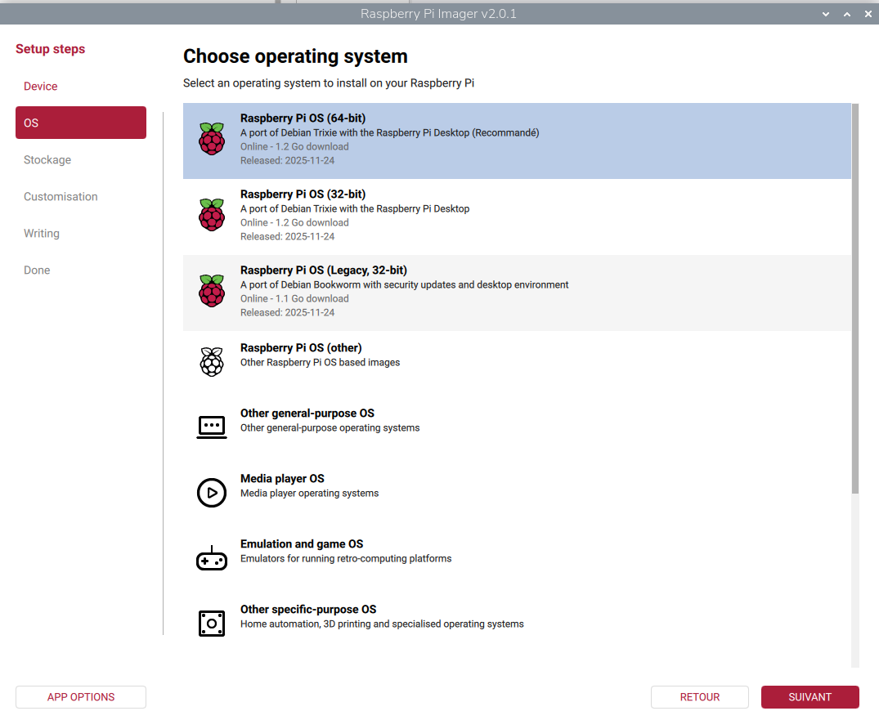Screen dimensions: 879x720
Task: Click the play circle Media player icon
Action: click(x=212, y=492)
